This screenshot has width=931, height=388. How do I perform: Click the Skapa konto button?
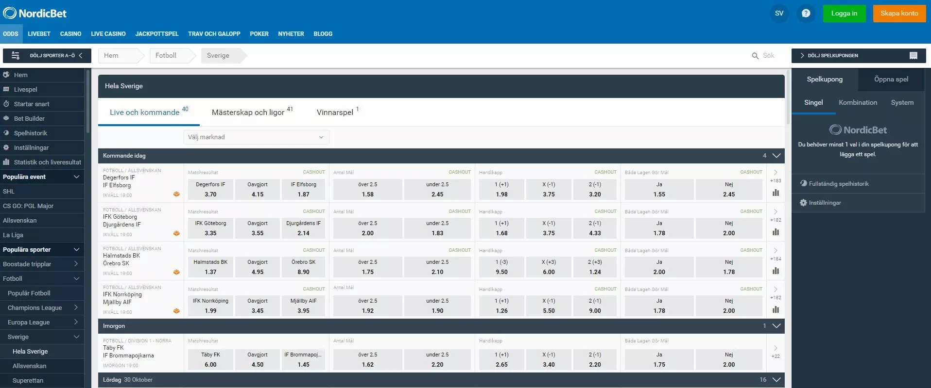(x=899, y=14)
